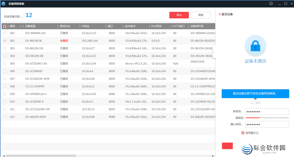Click the info icon in title bar

[271, 3]
